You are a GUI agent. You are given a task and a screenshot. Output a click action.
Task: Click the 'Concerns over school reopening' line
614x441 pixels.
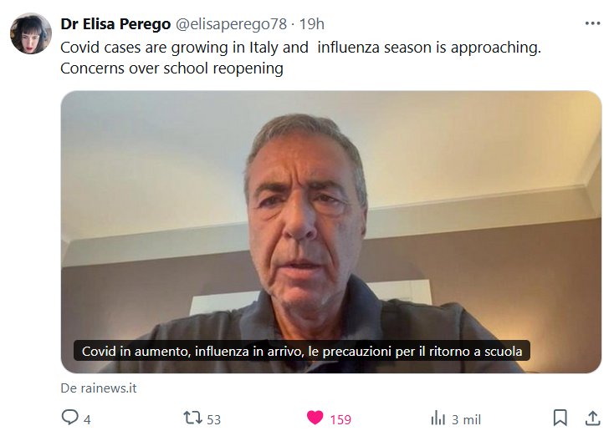[172, 68]
